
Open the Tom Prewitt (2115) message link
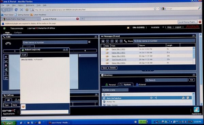coord(119,60)
